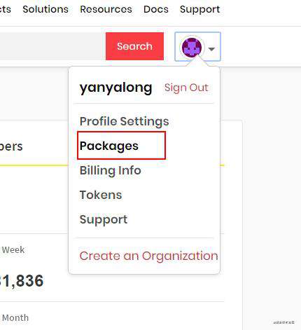Click the Month label in the stats
The image size is (301, 330).
(15, 318)
